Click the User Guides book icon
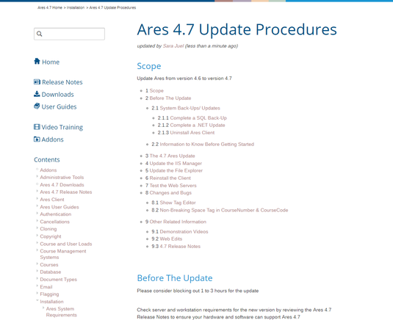The height and width of the screenshot is (320, 393). click(x=37, y=106)
